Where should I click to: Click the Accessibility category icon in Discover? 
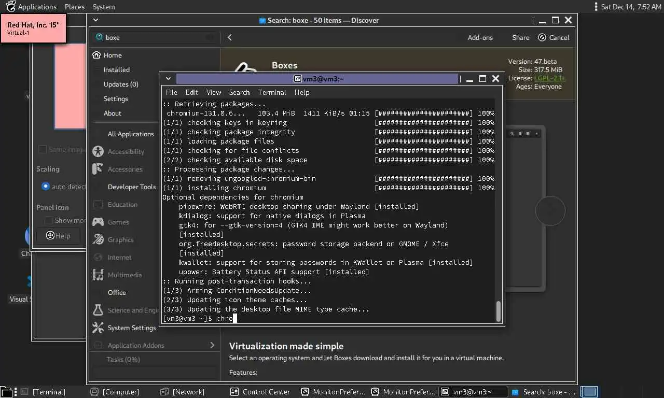pyautogui.click(x=98, y=151)
